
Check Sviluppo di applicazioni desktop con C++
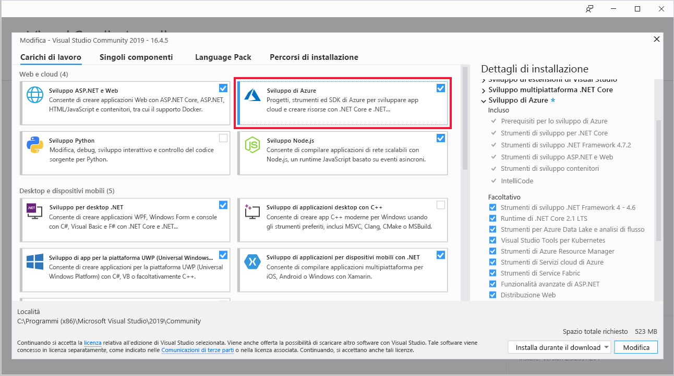pyautogui.click(x=441, y=205)
